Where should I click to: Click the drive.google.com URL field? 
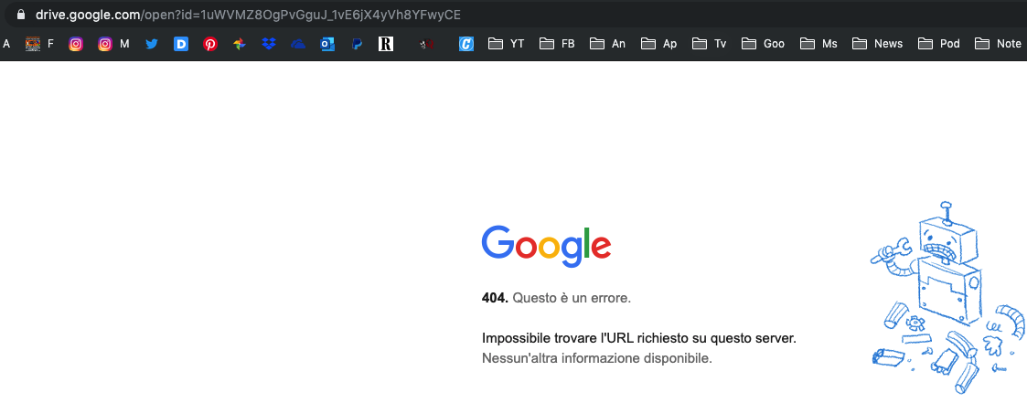tap(248, 14)
